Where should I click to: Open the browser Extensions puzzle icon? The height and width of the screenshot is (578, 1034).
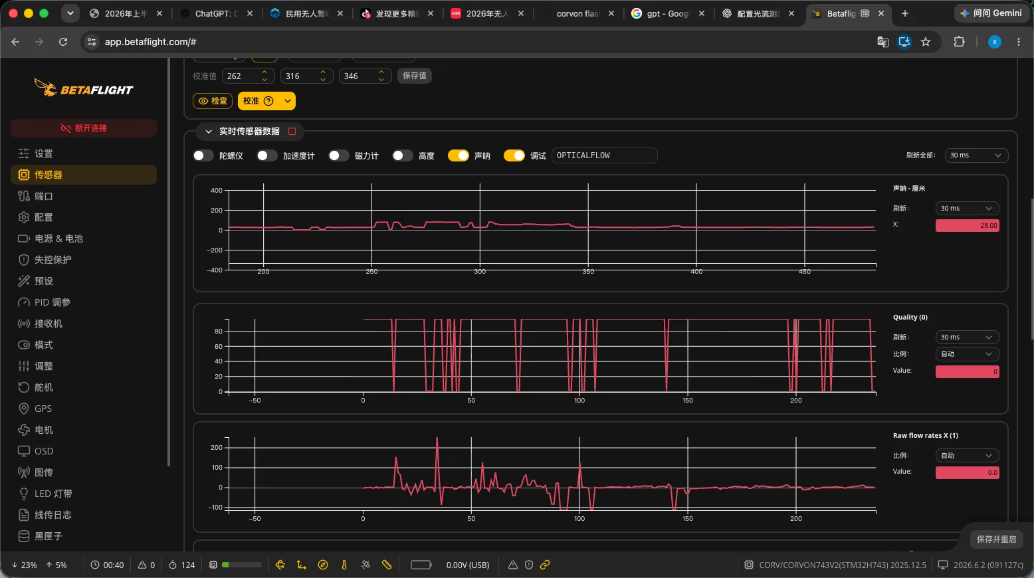(x=959, y=42)
